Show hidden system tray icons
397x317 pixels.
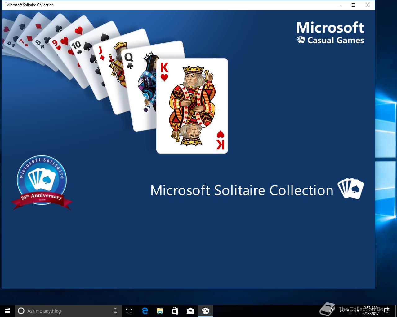tap(342, 310)
